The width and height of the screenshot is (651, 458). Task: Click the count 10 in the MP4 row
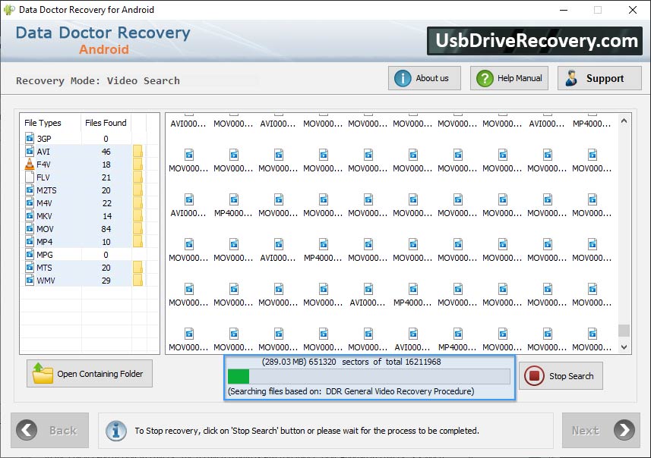[x=106, y=242]
